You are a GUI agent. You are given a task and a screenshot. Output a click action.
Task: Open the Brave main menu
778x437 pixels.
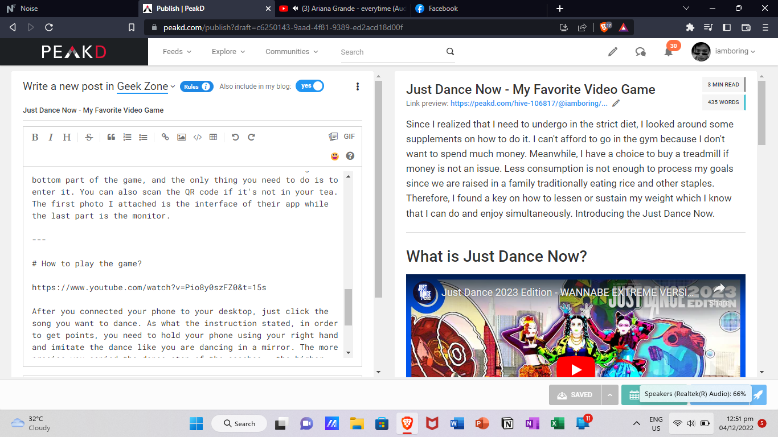(x=765, y=27)
